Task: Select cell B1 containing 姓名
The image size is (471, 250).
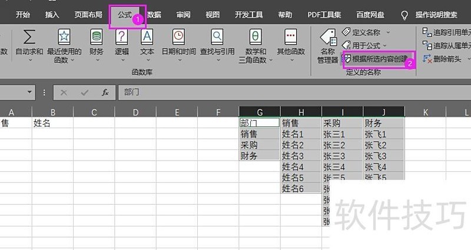Action: pyautogui.click(x=53, y=123)
